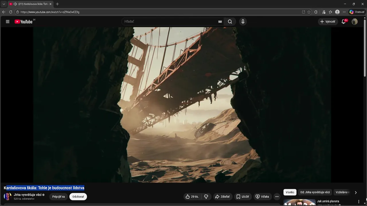367x206 pixels.
Task: Close the Kardašovova škála tab
Action: click(50, 4)
